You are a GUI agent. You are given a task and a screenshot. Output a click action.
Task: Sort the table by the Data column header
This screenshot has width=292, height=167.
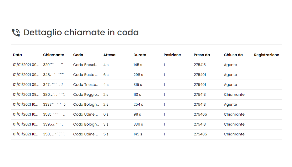pyautogui.click(x=17, y=55)
